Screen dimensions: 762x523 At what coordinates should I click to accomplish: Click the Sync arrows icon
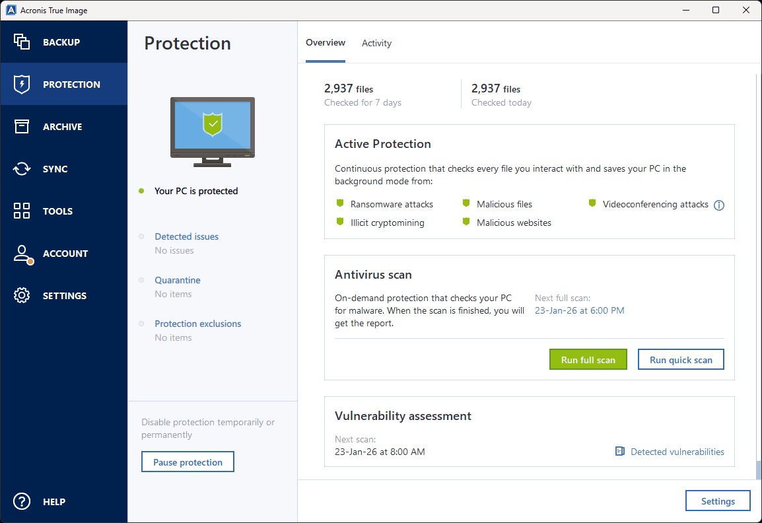coord(22,169)
